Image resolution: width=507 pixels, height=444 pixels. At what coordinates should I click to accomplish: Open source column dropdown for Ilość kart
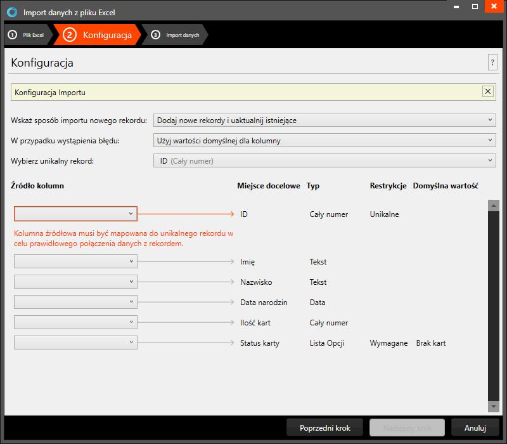[x=75, y=322]
